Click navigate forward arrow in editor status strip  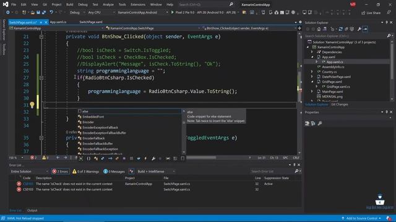(x=66, y=158)
